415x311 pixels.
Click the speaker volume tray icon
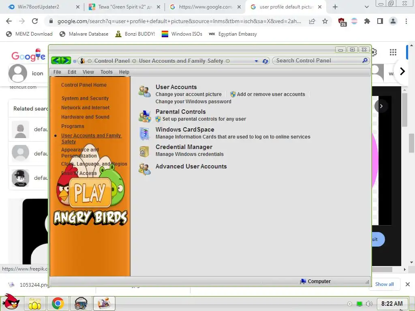(369, 304)
